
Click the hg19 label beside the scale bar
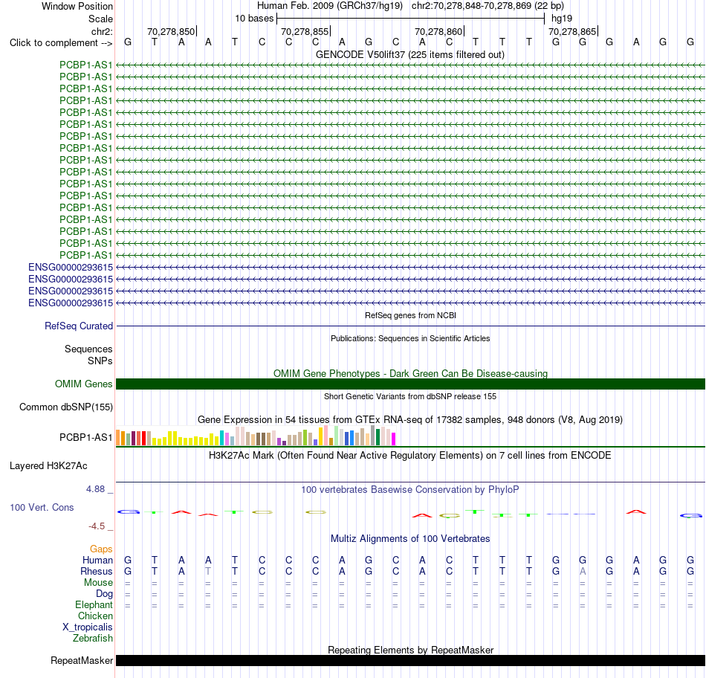pyautogui.click(x=562, y=19)
